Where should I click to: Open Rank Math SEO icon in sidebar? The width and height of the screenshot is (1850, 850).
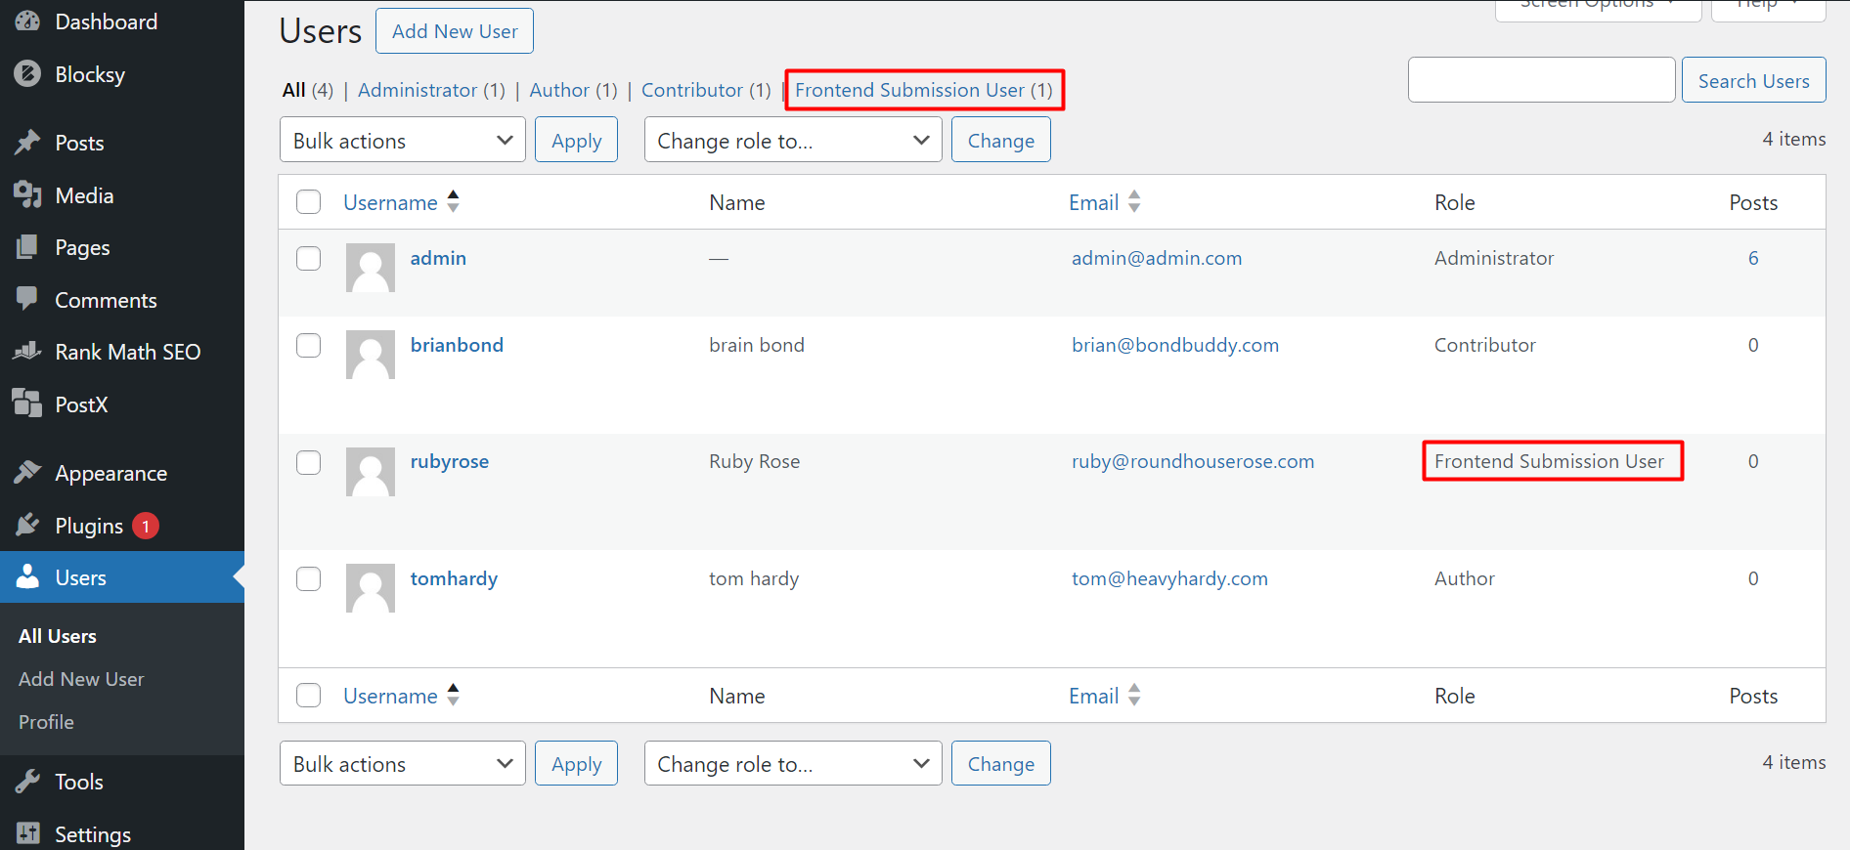(27, 352)
